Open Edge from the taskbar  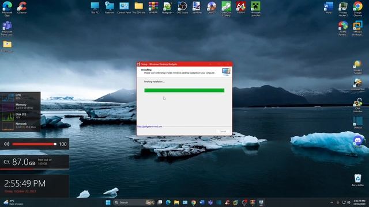[168, 202]
